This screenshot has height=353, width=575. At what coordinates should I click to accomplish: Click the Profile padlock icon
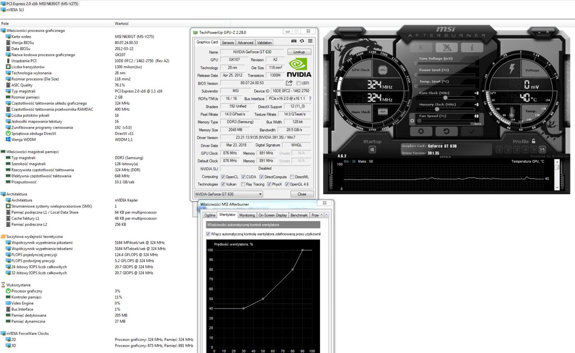coord(534,141)
